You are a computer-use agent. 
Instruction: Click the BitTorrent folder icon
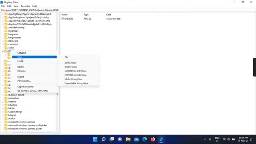point(6,41)
